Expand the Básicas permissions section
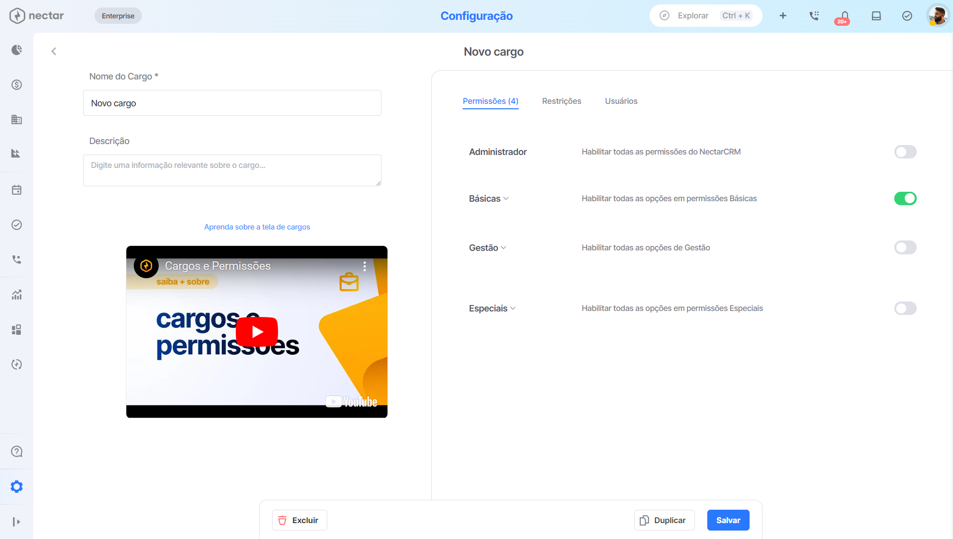The image size is (953, 539). click(x=488, y=198)
